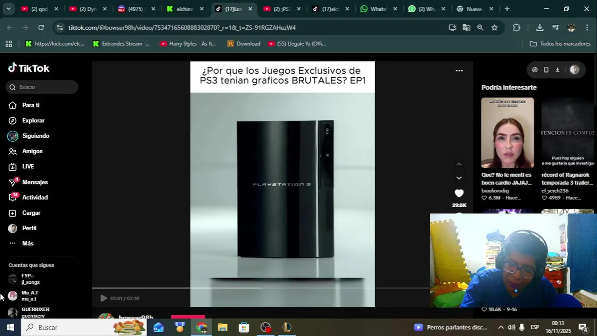Show hidden system tray icons
The height and width of the screenshot is (336, 597).
(500, 328)
